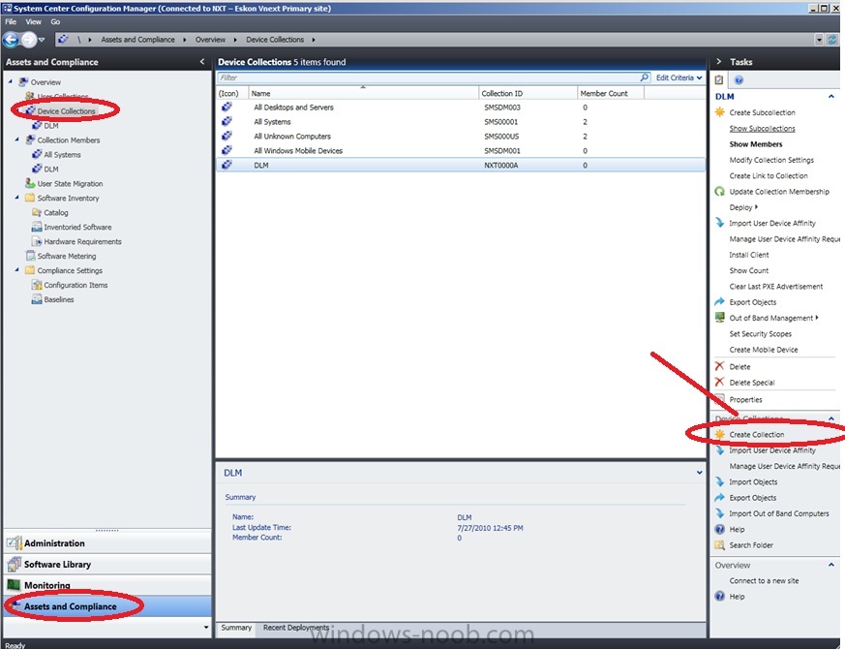Click the Software Metering icon
The height and width of the screenshot is (649, 845).
pyautogui.click(x=30, y=256)
